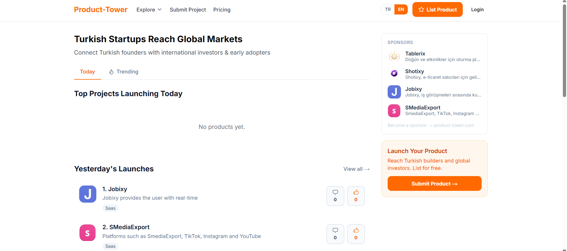Click the Jobixy sponsor J icon
Viewport: 567px width, 251px height.
(394, 92)
